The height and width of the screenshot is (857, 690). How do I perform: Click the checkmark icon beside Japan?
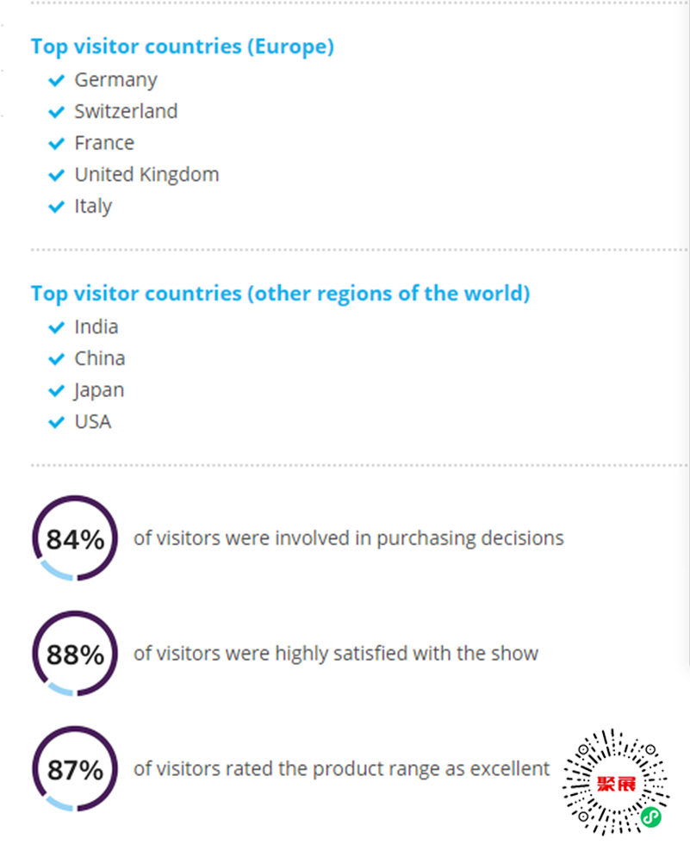click(57, 391)
